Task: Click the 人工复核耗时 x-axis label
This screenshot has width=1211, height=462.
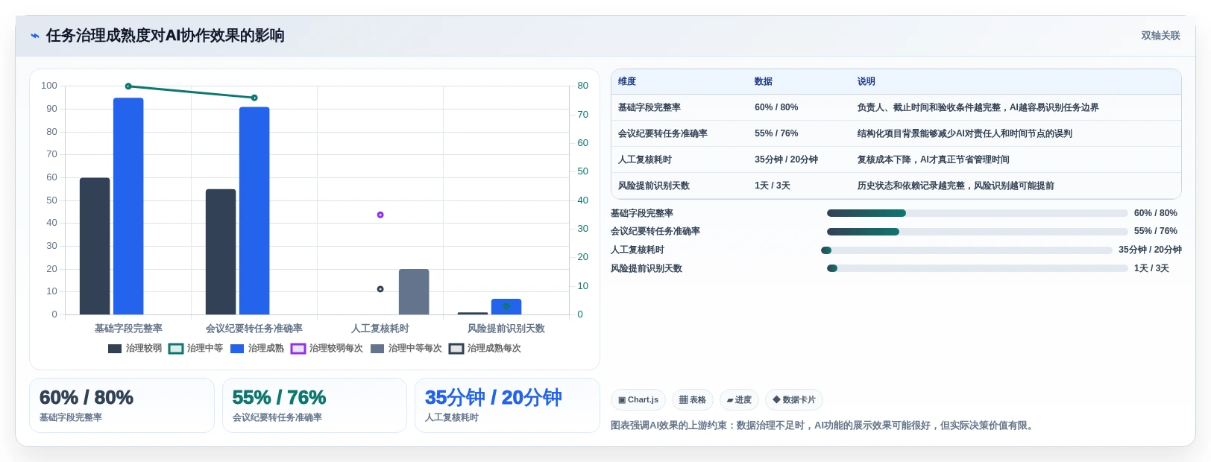Action: click(x=380, y=329)
